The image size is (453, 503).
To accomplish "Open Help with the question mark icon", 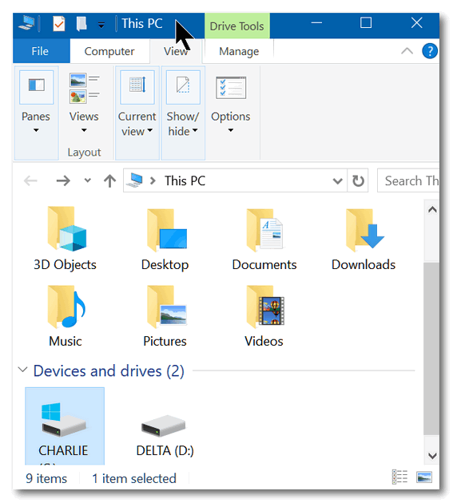I will click(x=430, y=51).
